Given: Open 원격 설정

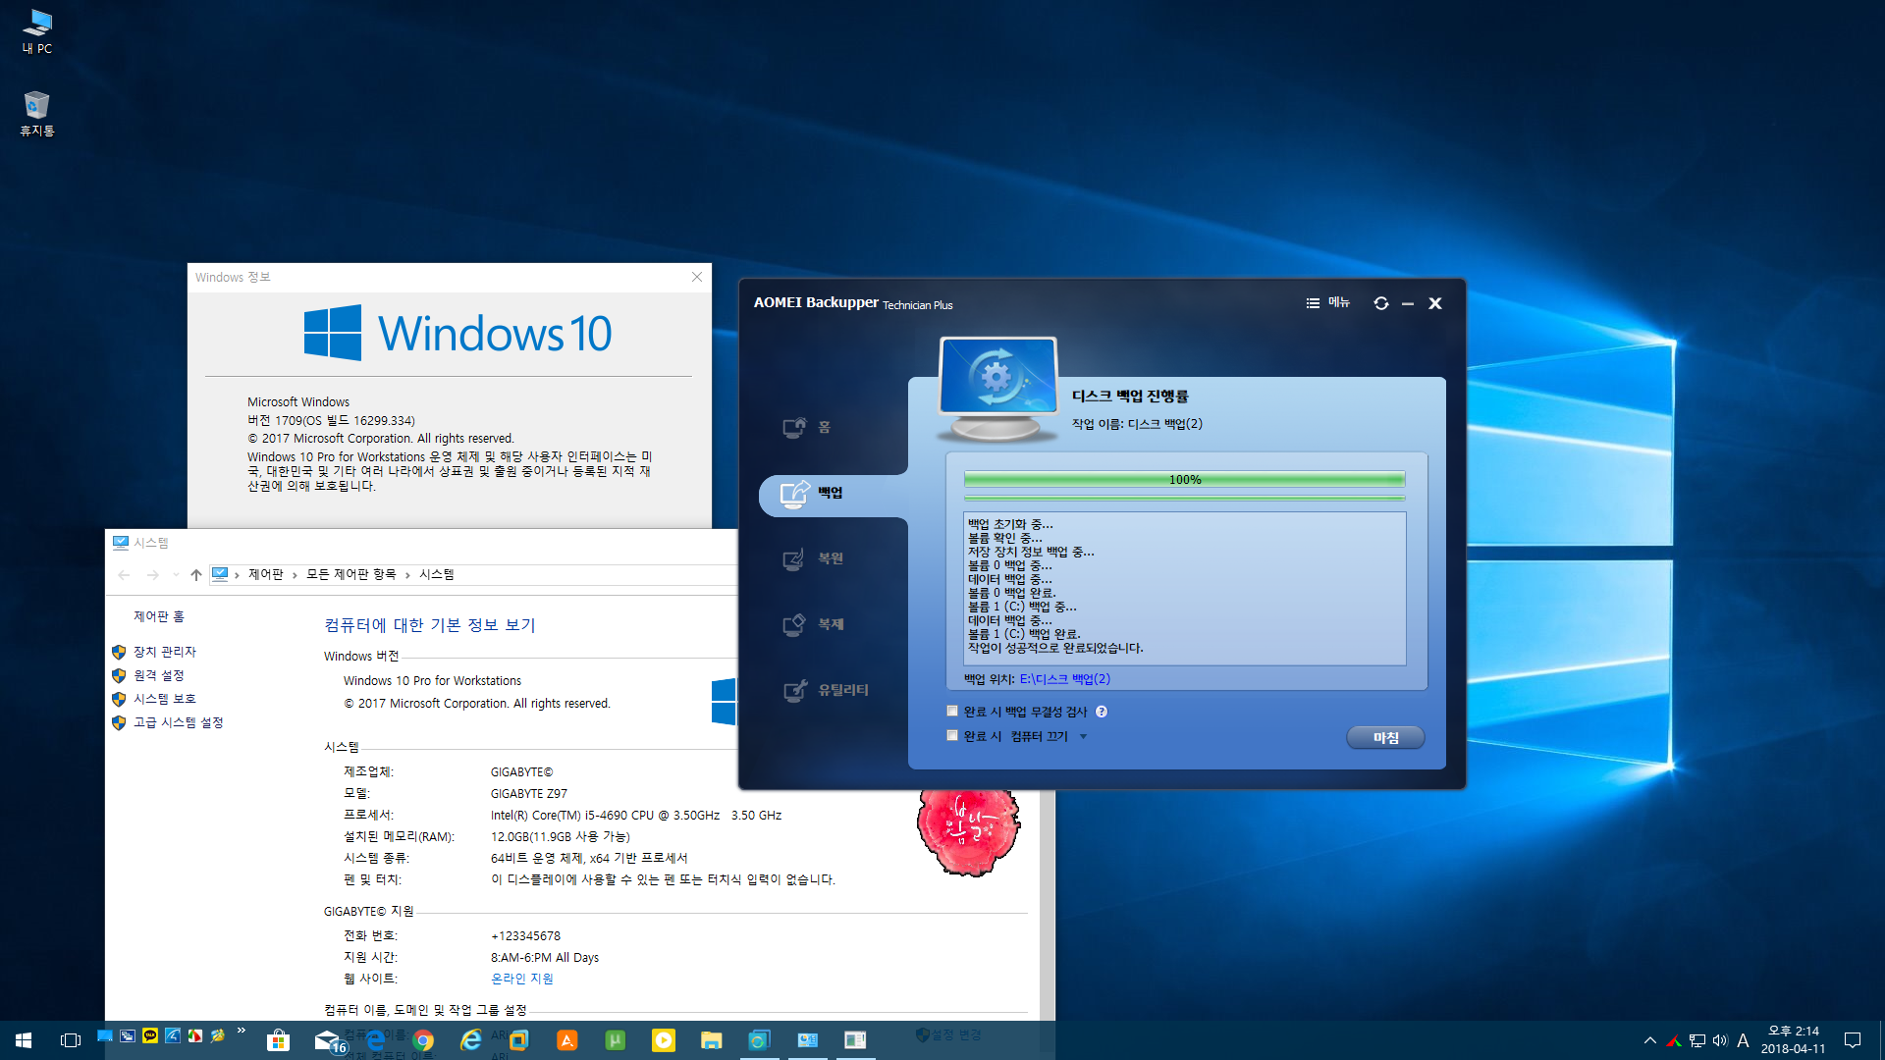Looking at the screenshot, I should click(158, 675).
